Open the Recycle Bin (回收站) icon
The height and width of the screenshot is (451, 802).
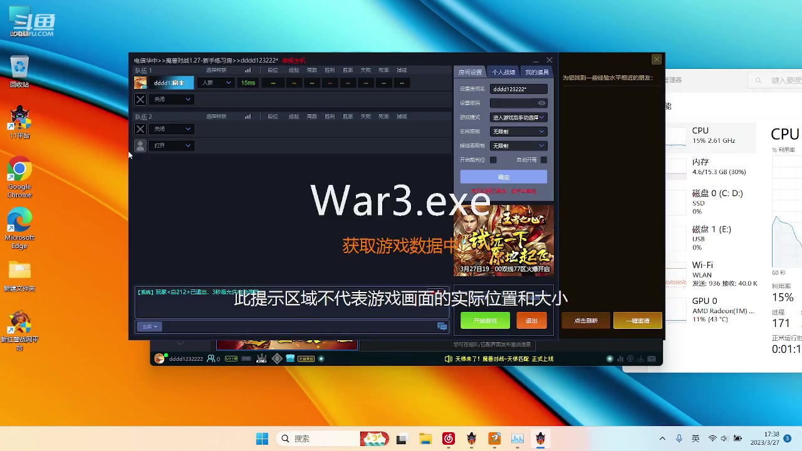pos(19,72)
